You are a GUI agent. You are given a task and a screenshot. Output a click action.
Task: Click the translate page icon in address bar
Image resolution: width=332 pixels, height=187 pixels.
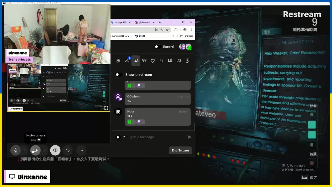click(x=156, y=30)
